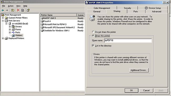Switch to the Ports tab in the dialog
171x96 pixels.
coord(136,12)
